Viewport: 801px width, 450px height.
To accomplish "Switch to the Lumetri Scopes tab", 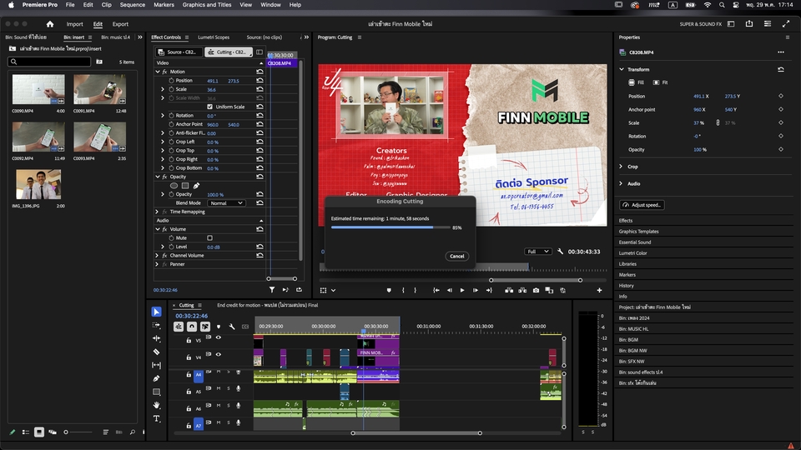I will point(213,37).
